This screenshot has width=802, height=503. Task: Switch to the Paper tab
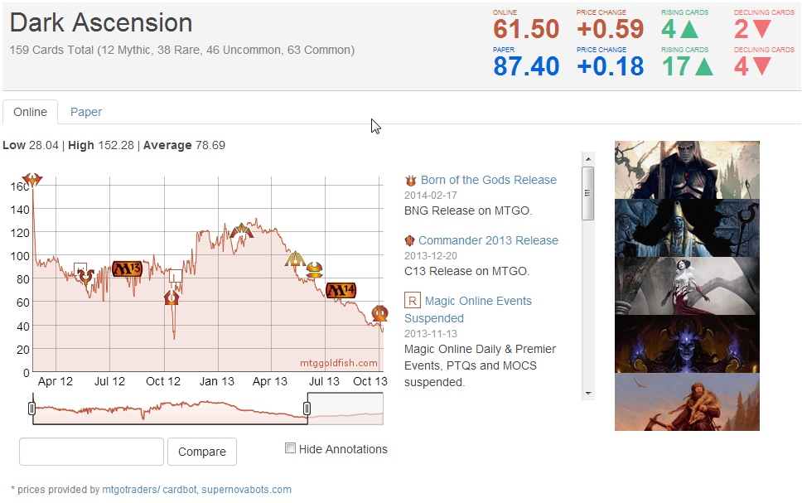(86, 112)
